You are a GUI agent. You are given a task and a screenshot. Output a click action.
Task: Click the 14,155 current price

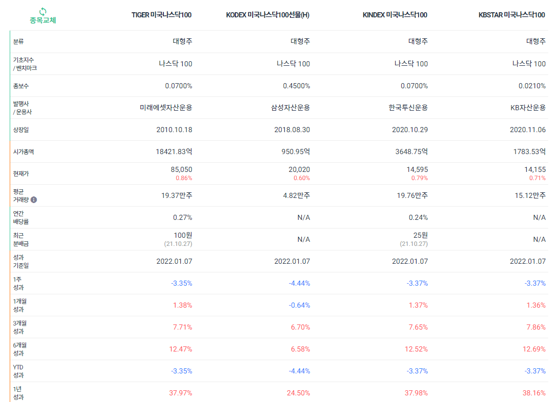pyautogui.click(x=535, y=169)
